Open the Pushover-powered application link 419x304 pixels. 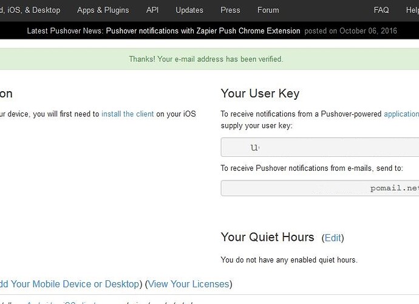[x=401, y=114]
